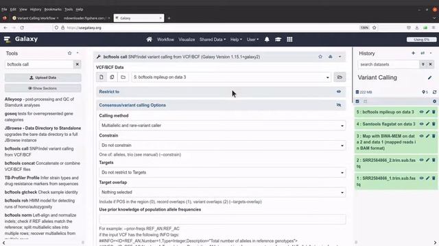This screenshot has width=439, height=246.
Task: Toggle Consensus/variant calling Options visibility
Action: (x=339, y=105)
